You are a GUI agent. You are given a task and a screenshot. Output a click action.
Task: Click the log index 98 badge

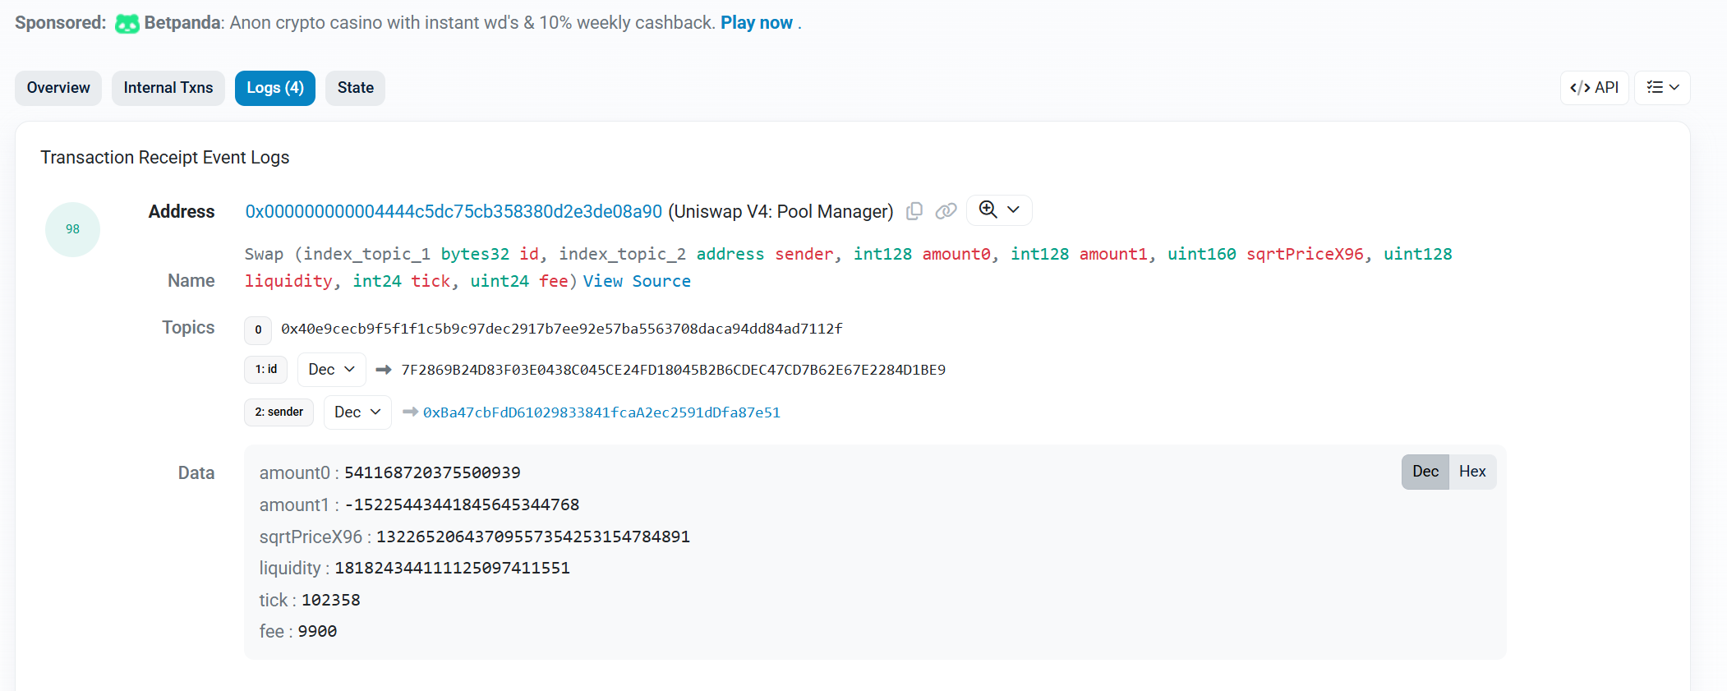pyautogui.click(x=73, y=229)
